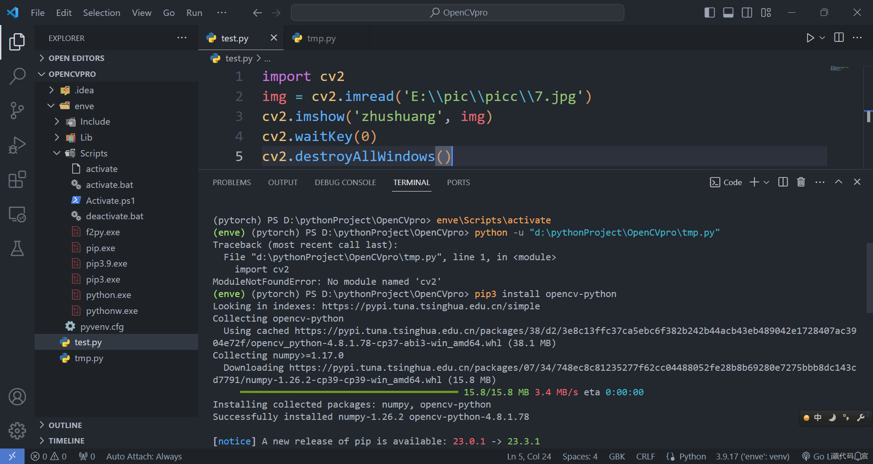
Task: Open the Run and Debug view
Action: [x=17, y=145]
